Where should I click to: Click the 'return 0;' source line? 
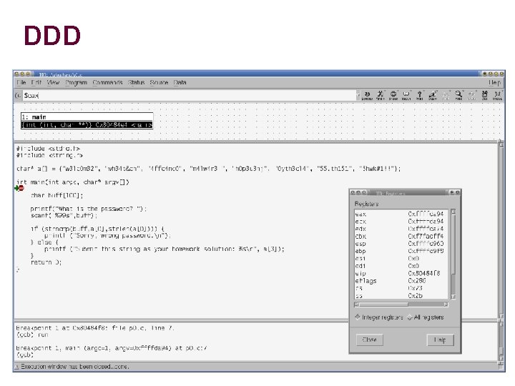coord(46,262)
